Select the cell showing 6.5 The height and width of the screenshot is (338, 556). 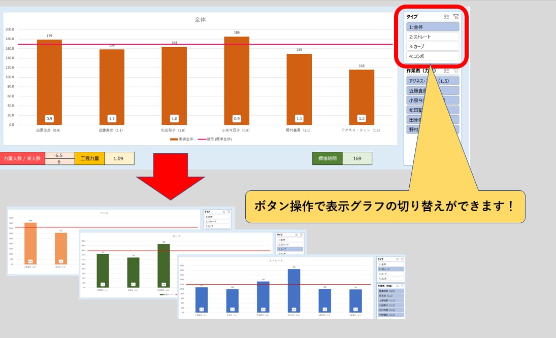[59, 155]
